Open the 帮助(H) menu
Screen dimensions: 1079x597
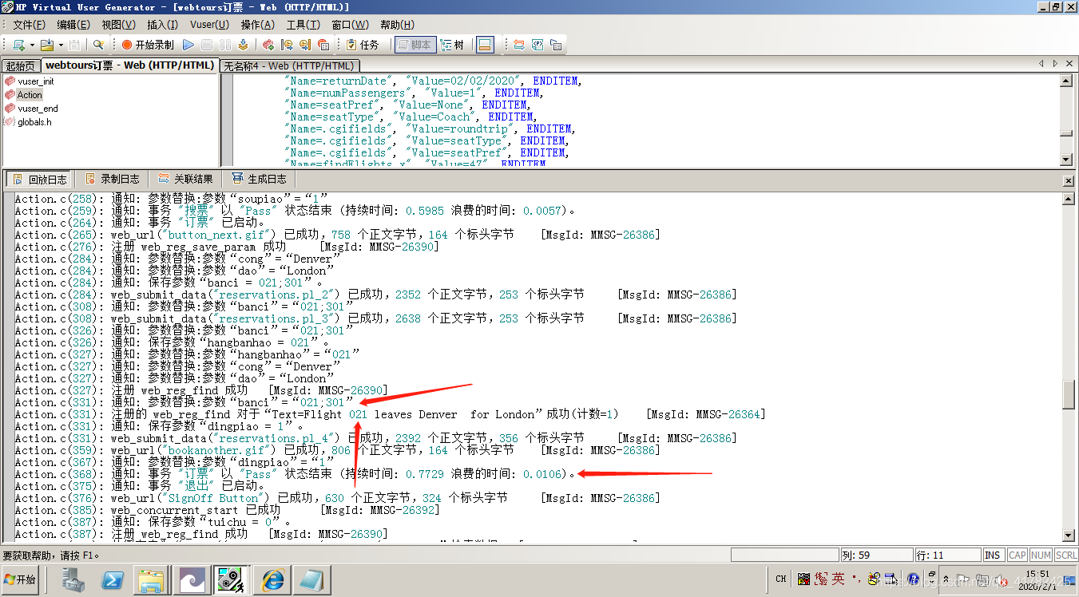[x=397, y=25]
